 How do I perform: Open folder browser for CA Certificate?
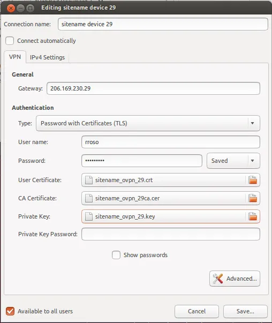pyautogui.click(x=253, y=198)
